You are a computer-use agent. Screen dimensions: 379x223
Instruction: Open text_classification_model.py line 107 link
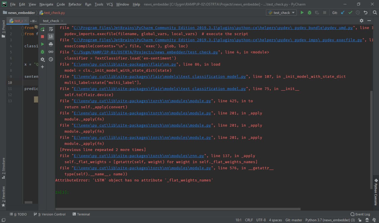pos(160,76)
